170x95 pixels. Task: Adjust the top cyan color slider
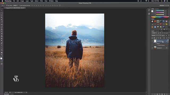[x=160, y=11]
